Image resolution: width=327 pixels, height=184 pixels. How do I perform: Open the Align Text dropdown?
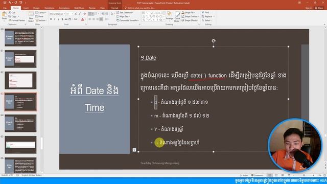pyautogui.click(x=123, y=16)
